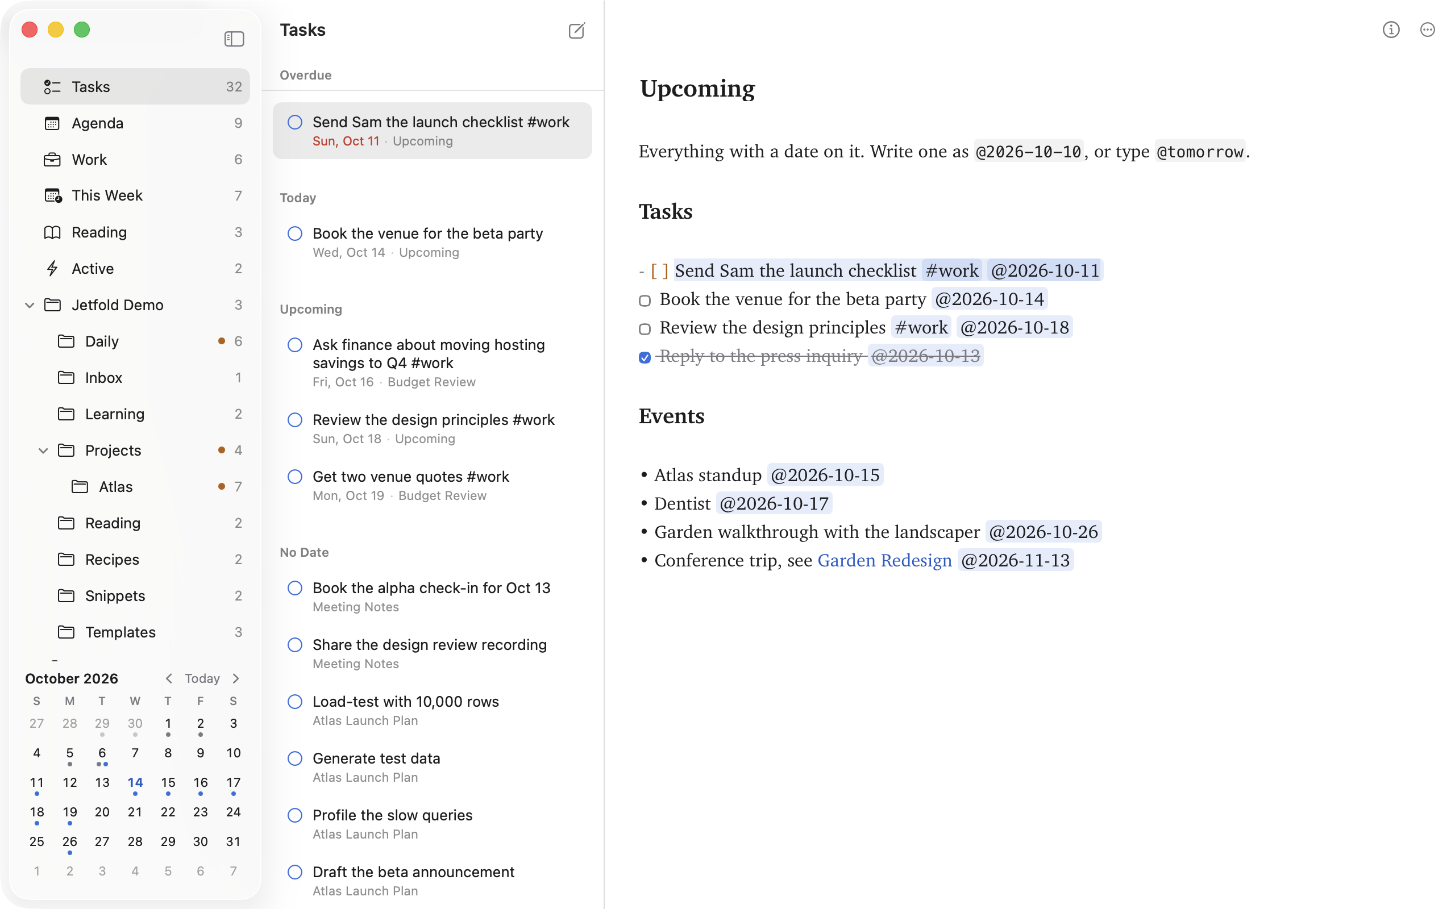Click the Reading book icon
The image size is (1455, 909).
tap(52, 232)
